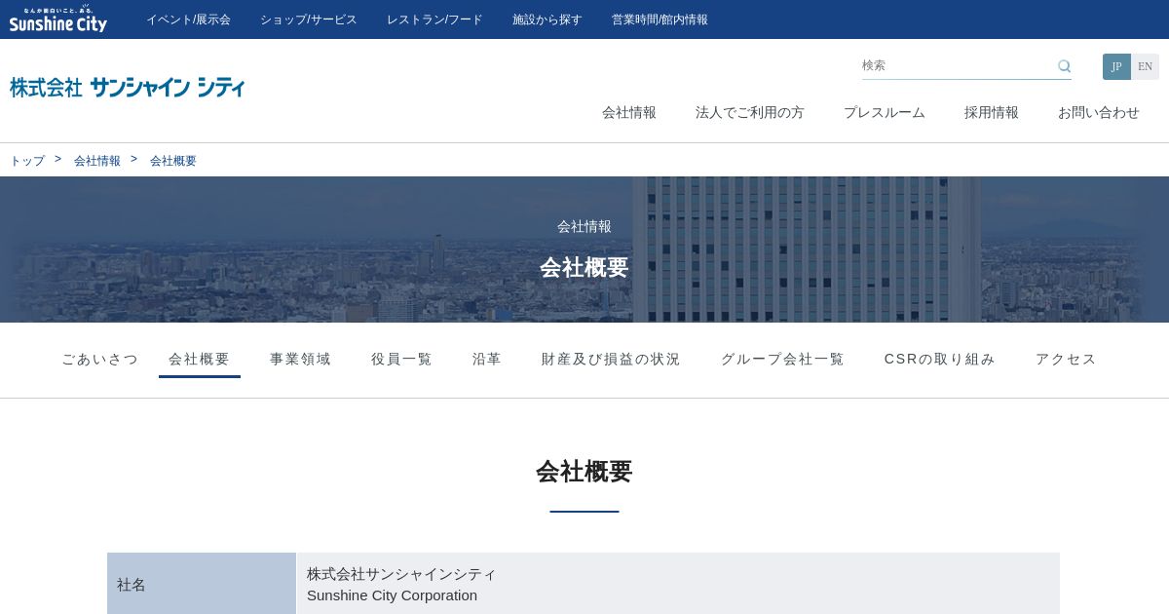Screen dimensions: 1169x614
Task: Click the 会社概要 section heading
Action: [x=584, y=472]
